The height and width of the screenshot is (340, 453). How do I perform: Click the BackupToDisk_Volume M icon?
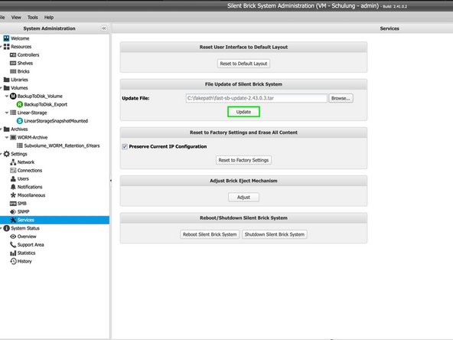point(13,96)
